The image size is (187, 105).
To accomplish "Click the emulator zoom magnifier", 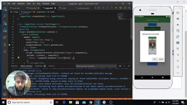I will 178,49.
